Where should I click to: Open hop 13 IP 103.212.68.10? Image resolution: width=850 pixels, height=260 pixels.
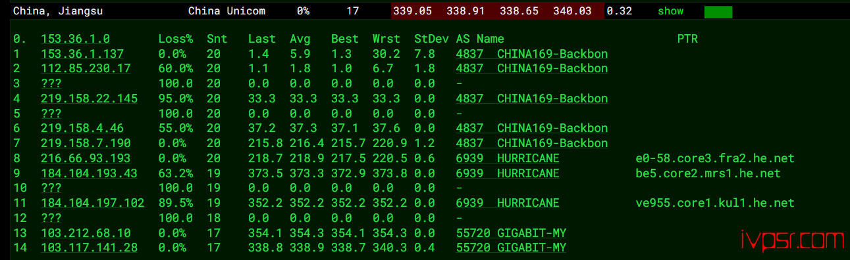click(x=86, y=233)
